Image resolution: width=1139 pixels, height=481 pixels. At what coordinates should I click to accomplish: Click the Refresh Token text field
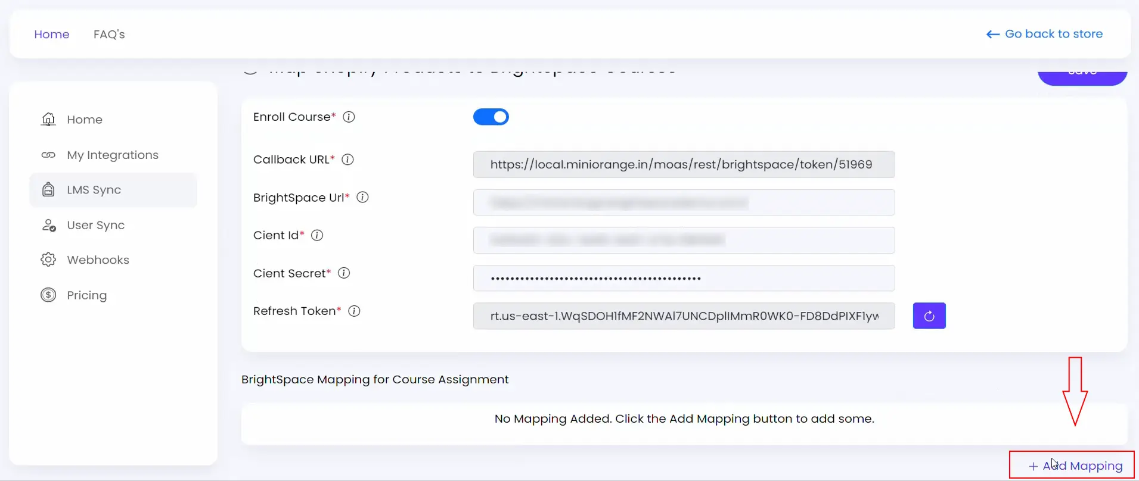click(684, 316)
